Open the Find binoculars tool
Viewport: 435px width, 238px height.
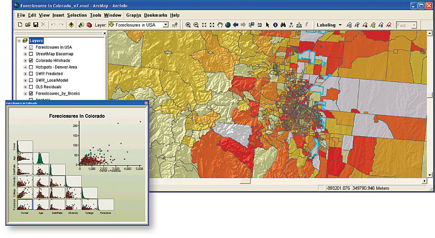pyautogui.click(x=283, y=25)
